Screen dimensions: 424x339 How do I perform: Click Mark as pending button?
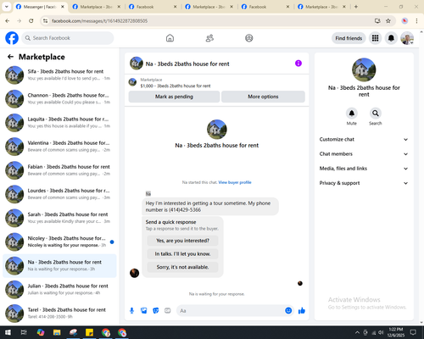pyautogui.click(x=174, y=97)
